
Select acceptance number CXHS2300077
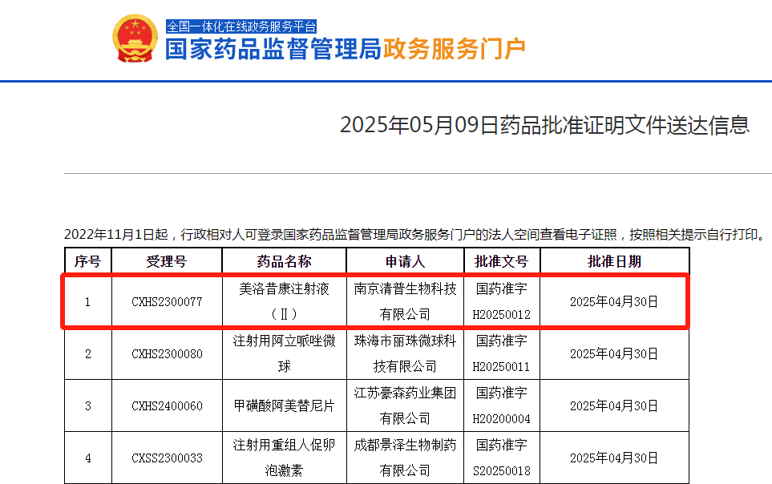[167, 302]
